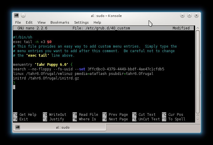
Task: Click the closing brace of the menuentry
Action: pyautogui.click(x=14, y=83)
